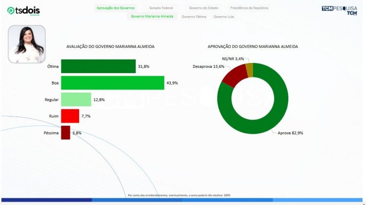
Task: Switch to the Governo Lula sub-tab
Action: point(224,17)
